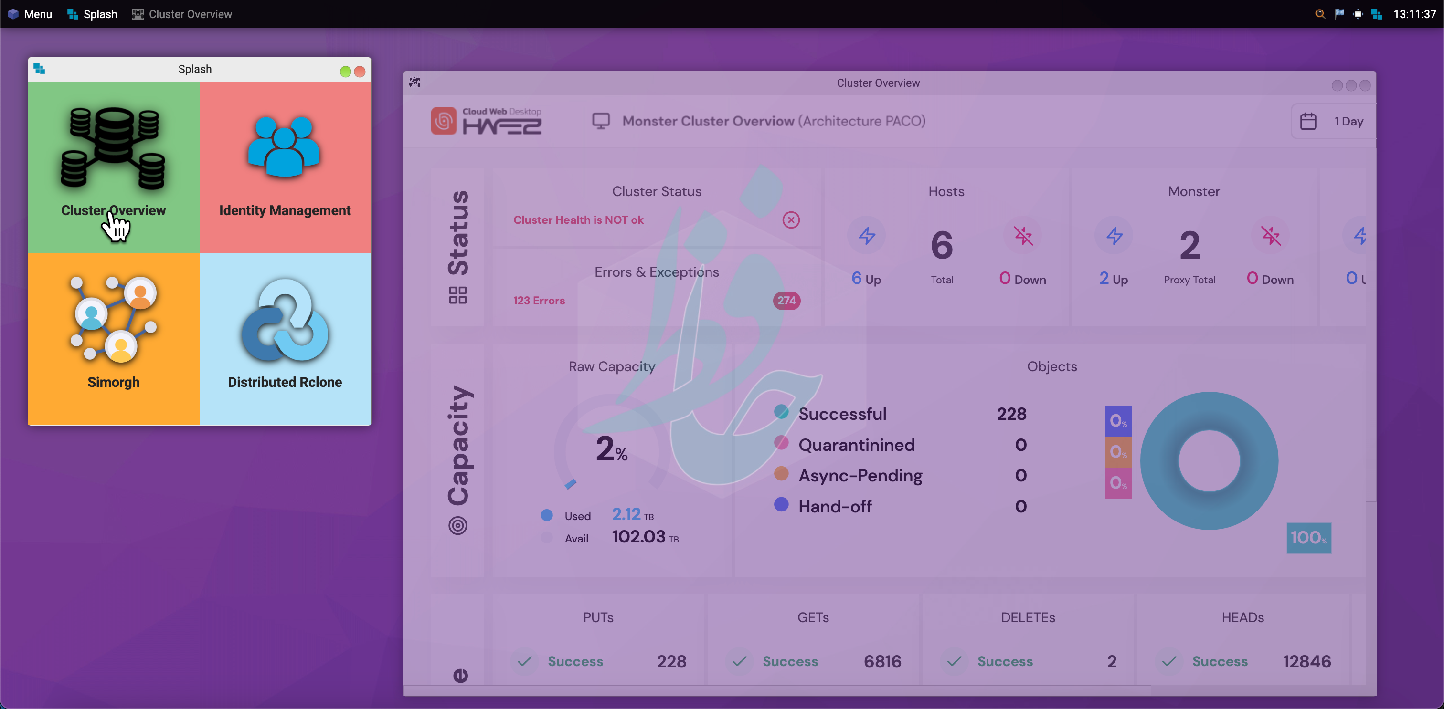The height and width of the screenshot is (709, 1444).
Task: Open the 1 Day time range selector
Action: 1348,122
